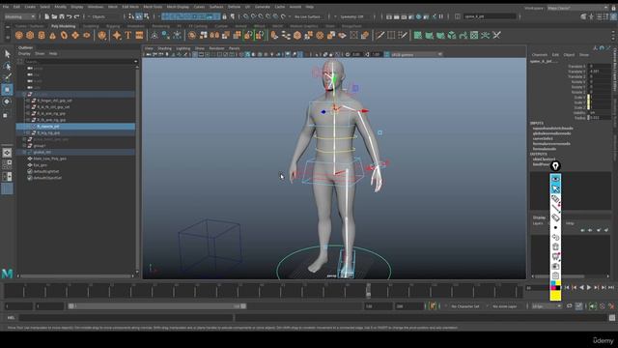
Task: Select the eraser on the annotation toolbar
Action: pos(555,217)
